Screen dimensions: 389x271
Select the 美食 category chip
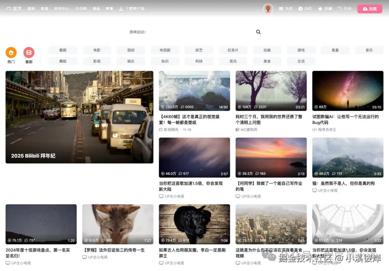(267, 61)
